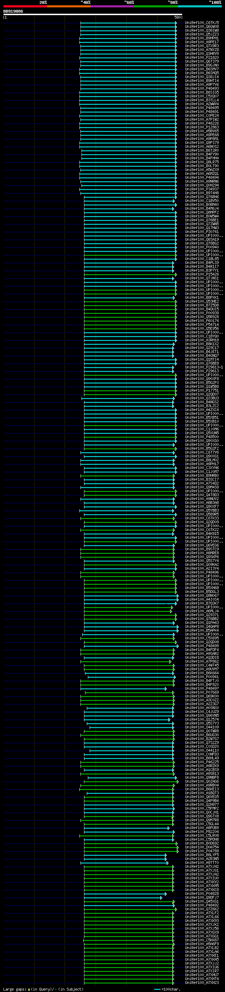Select the UniRef100_Q12574 label
The width and height of the screenshot is (225, 992).
[x=202, y=720]
